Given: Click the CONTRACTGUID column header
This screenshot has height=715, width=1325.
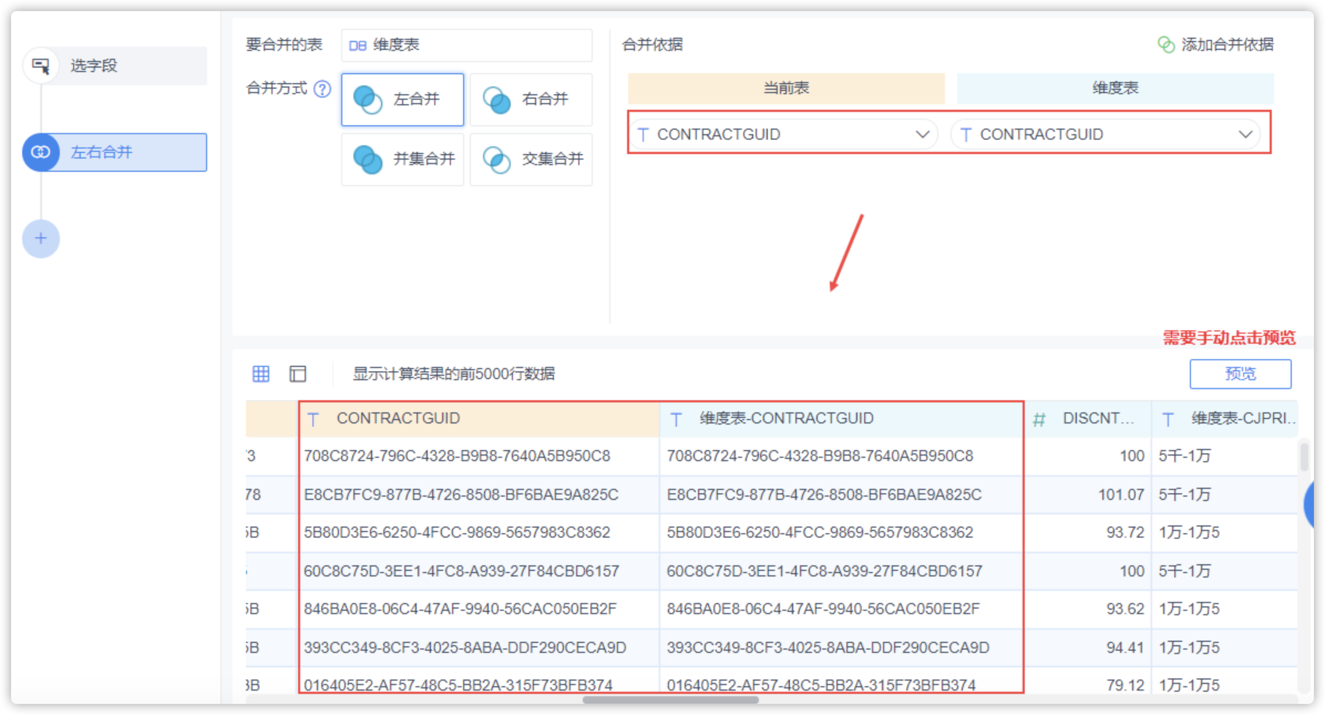Looking at the screenshot, I should (x=479, y=418).
